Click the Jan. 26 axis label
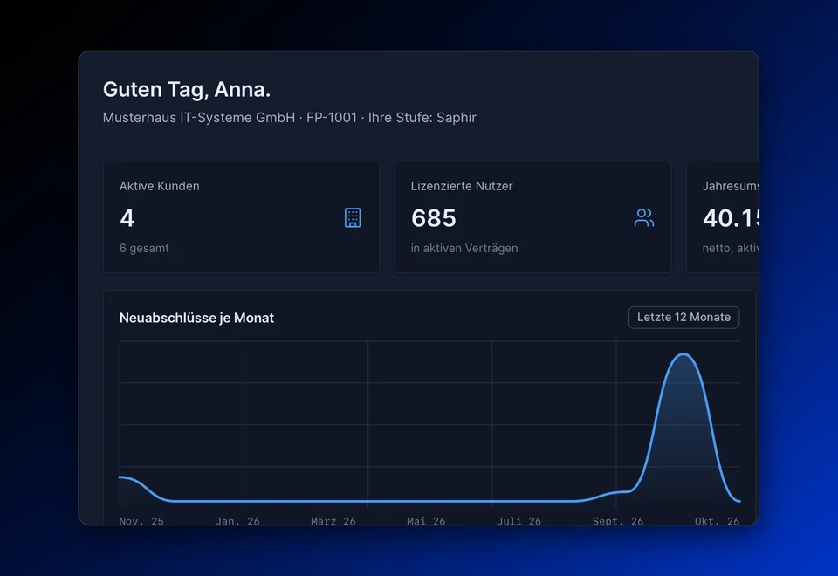The width and height of the screenshot is (838, 576). click(237, 521)
